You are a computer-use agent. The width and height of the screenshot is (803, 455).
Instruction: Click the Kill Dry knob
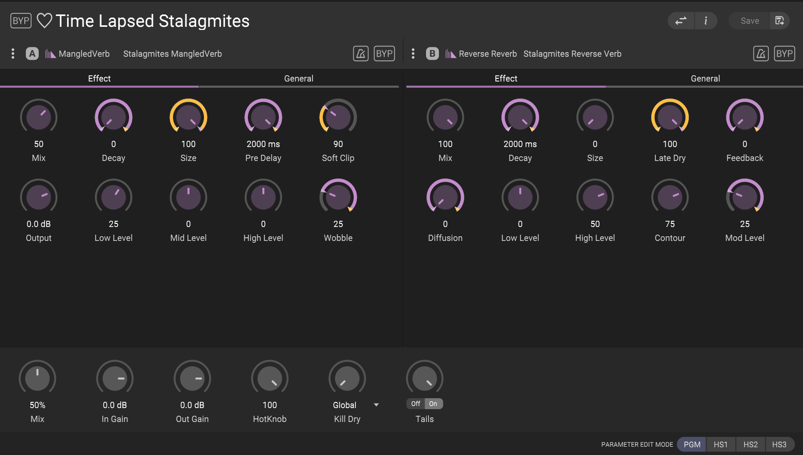347,379
